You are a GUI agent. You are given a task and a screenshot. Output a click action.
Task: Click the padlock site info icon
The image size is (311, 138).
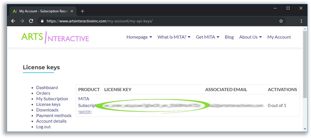42,21
